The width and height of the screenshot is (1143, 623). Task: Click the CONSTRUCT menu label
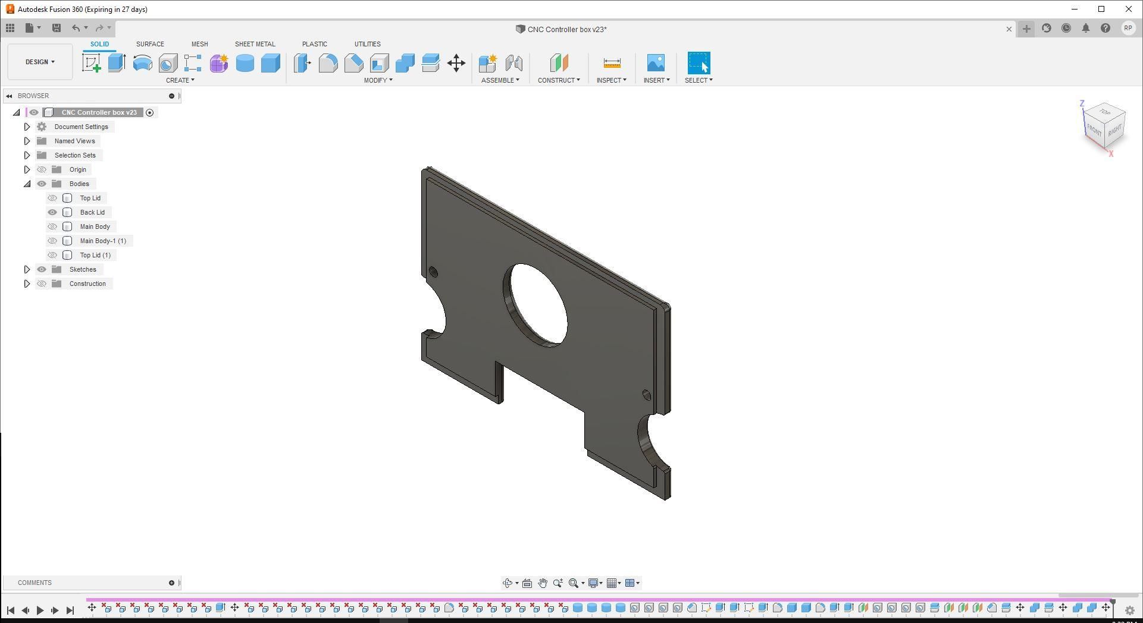[x=559, y=80]
